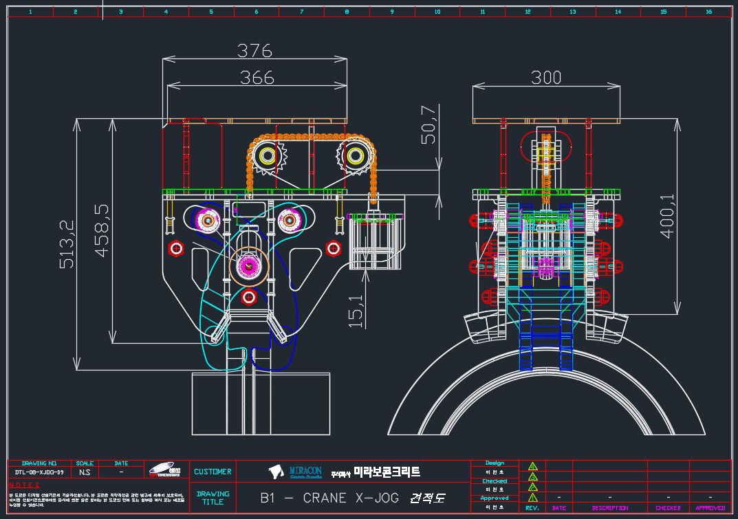Viewport: 738px width, 519px height.
Task: Click drawing number DTL-08-XJOG-09
Action: point(39,472)
